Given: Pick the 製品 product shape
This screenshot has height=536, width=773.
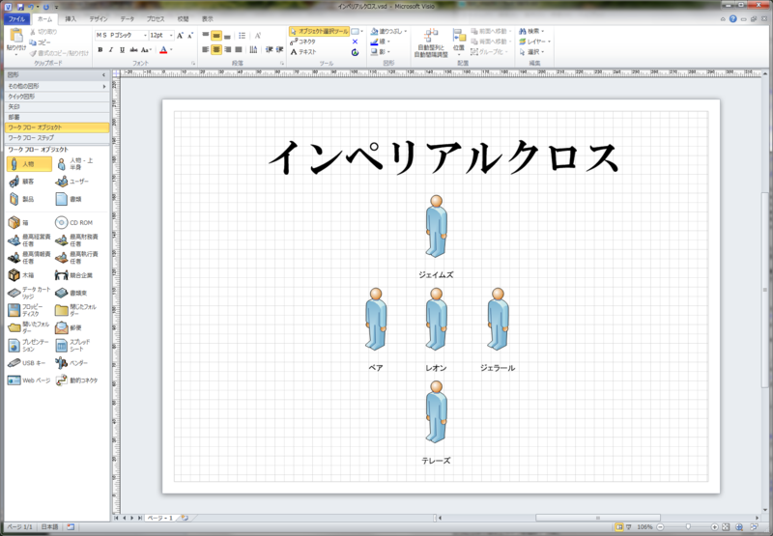Looking at the screenshot, I should [x=21, y=199].
